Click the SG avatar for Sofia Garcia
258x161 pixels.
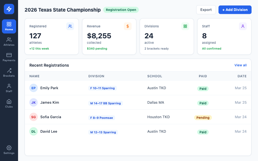pos(34,117)
